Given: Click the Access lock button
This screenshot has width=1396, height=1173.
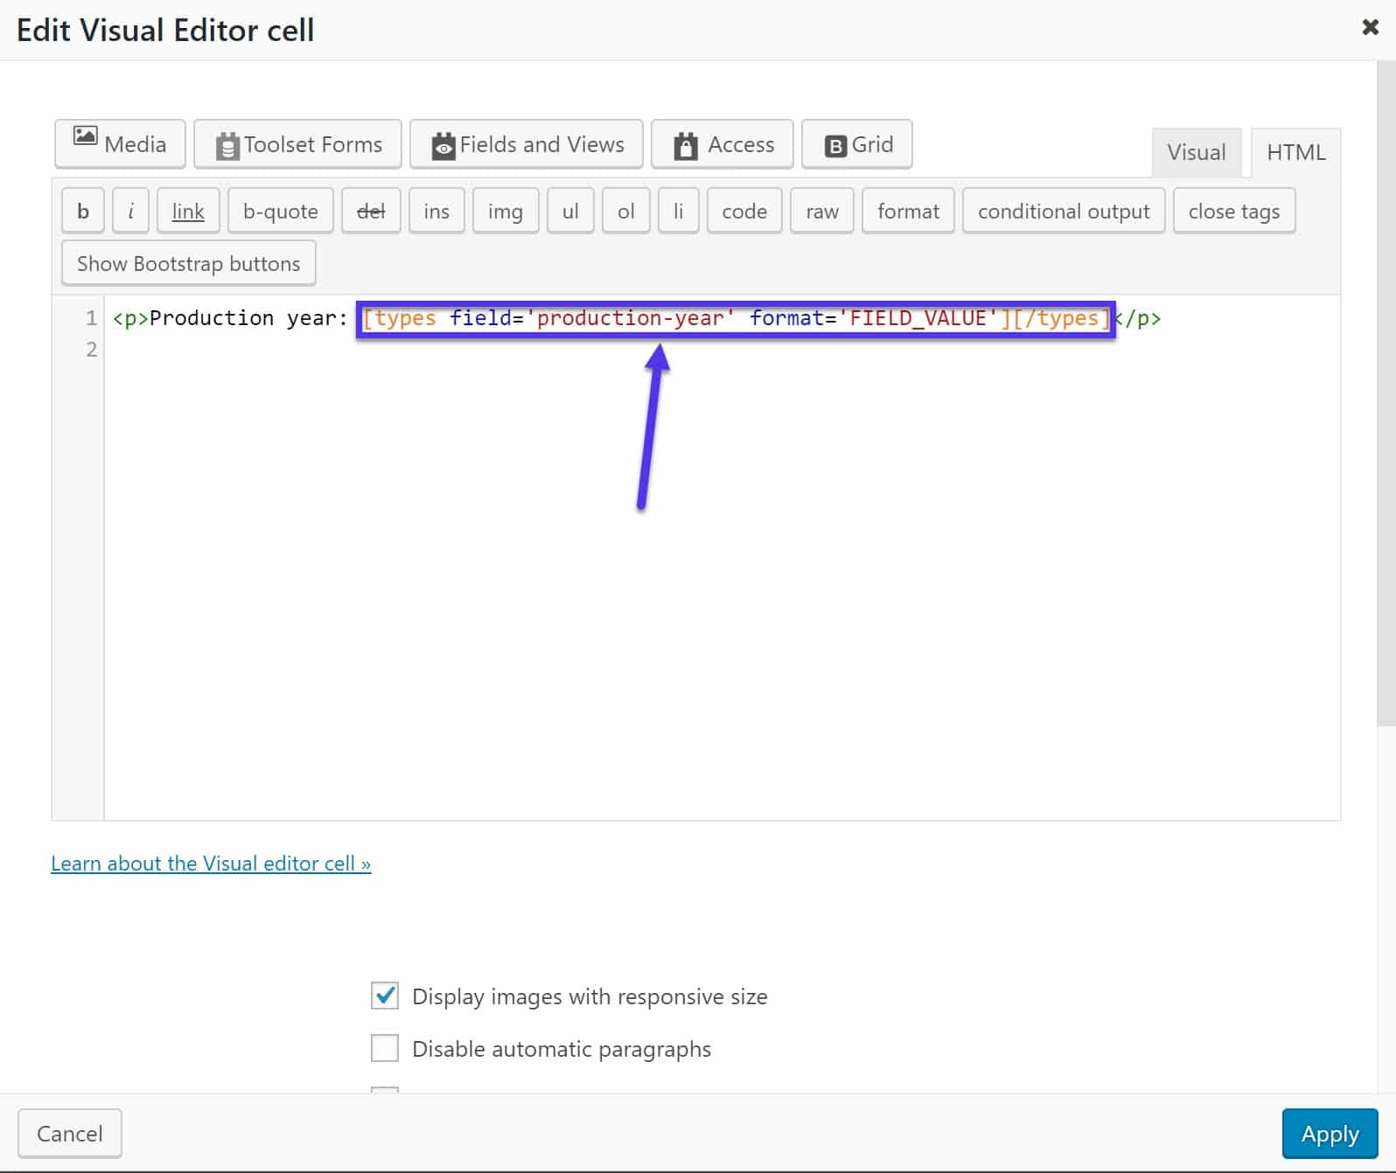Looking at the screenshot, I should 722,144.
